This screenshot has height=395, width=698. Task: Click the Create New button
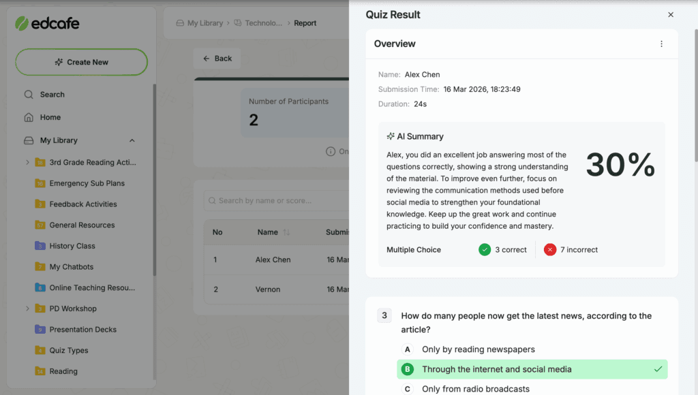coord(82,62)
